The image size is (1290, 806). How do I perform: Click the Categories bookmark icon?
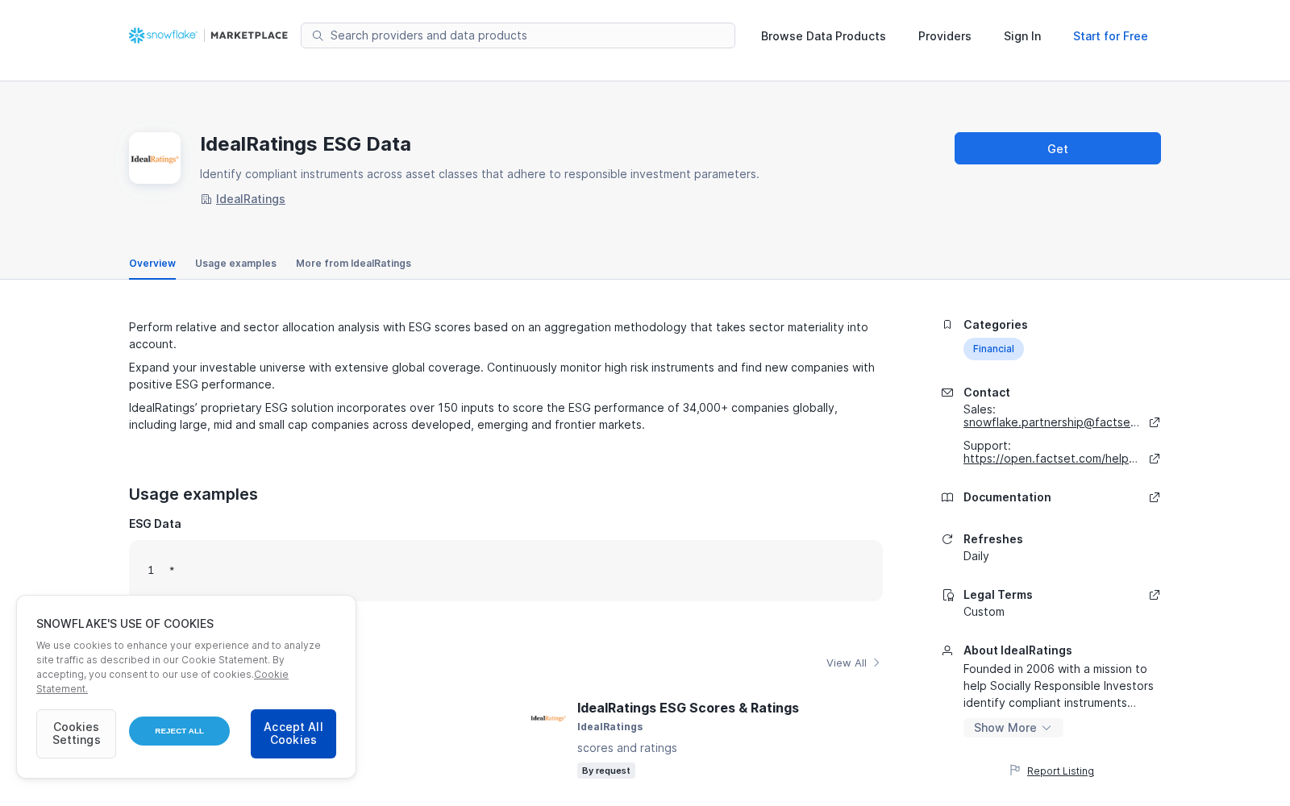947,325
